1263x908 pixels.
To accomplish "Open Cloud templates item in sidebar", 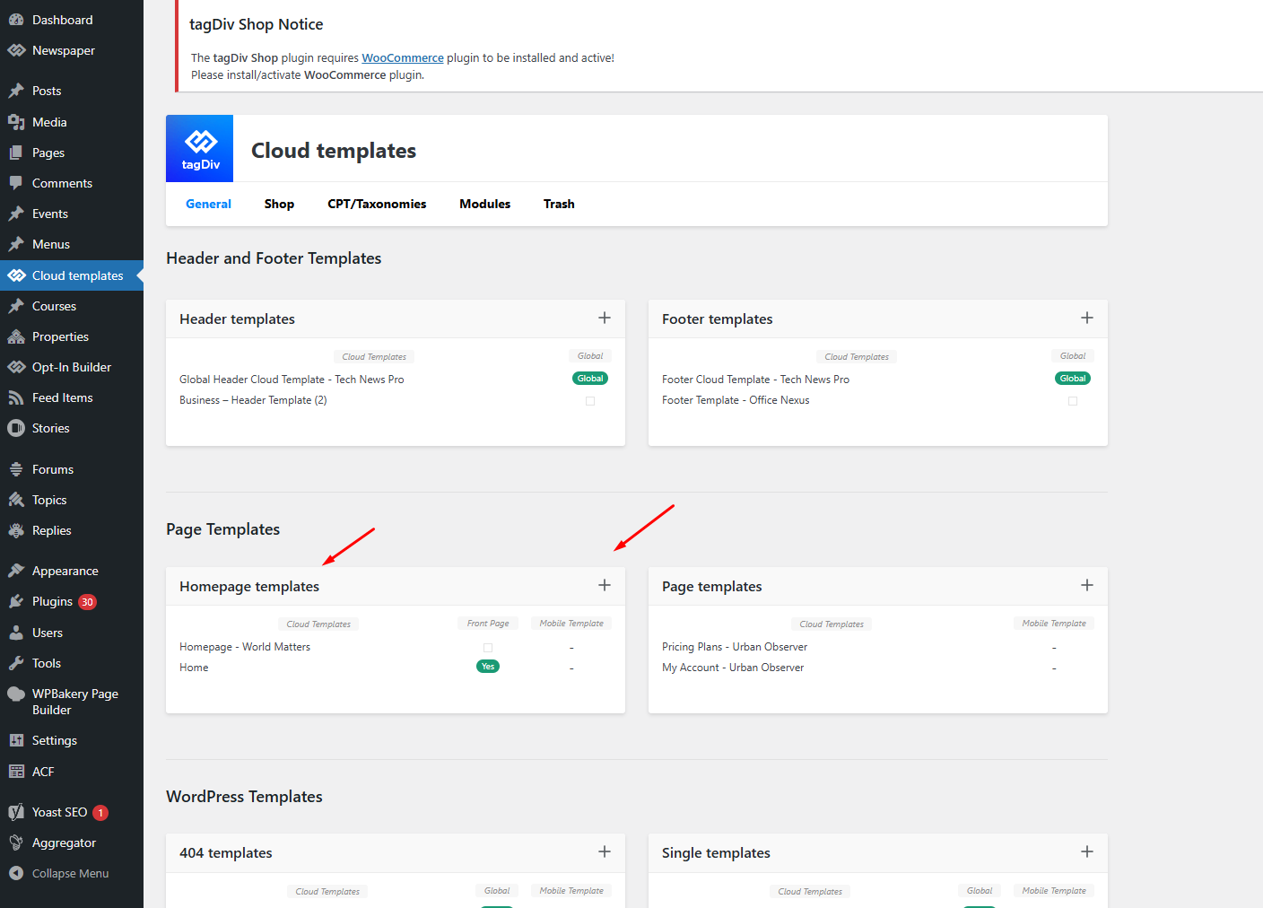I will click(72, 275).
